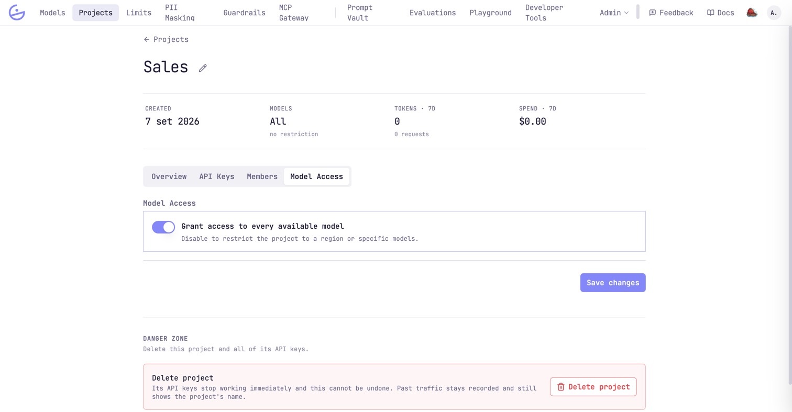
Task: Open MCP Gateway in the top navigation
Action: 294,13
